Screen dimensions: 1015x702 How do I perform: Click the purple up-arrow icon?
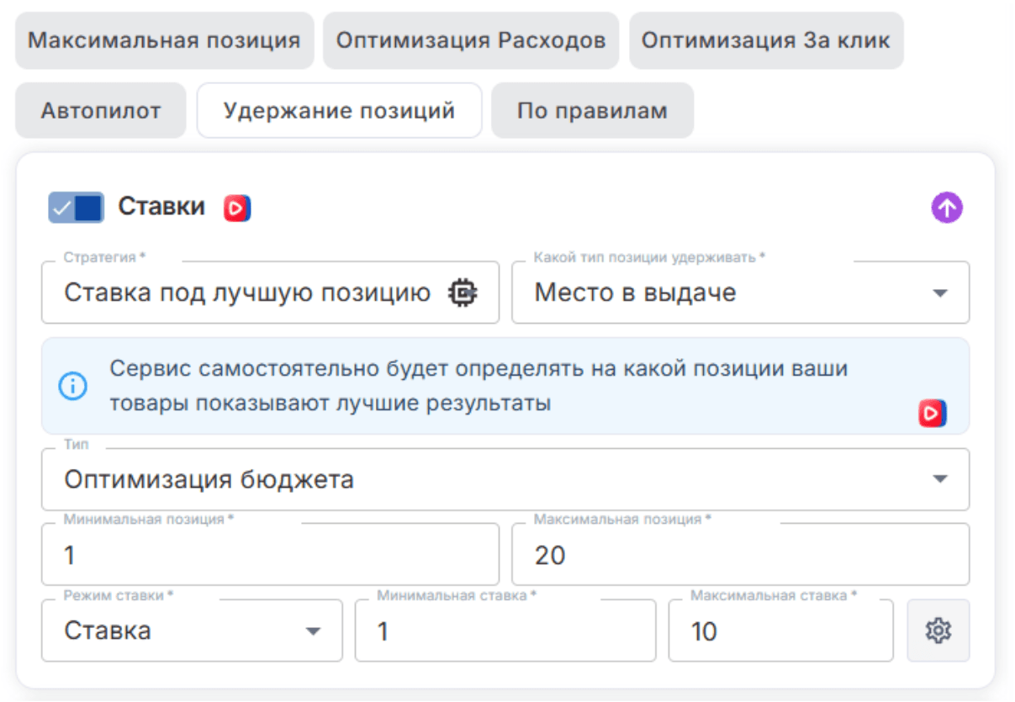tap(947, 207)
